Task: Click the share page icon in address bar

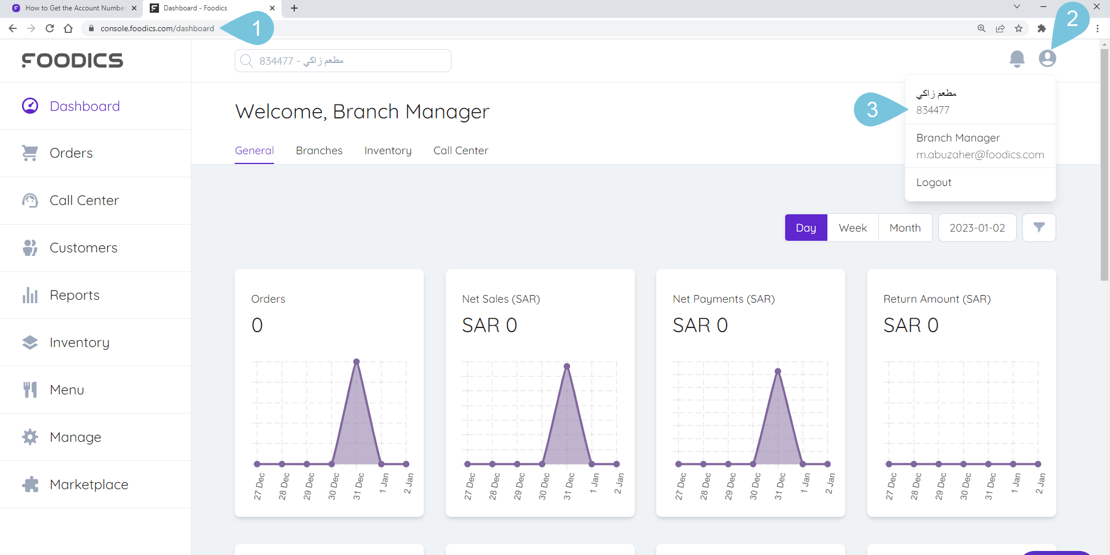Action: click(1000, 28)
